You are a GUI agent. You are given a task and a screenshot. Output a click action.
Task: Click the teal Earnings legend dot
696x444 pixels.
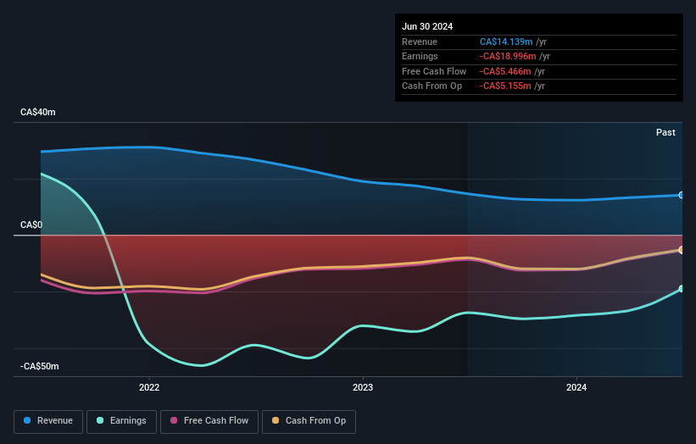click(100, 420)
